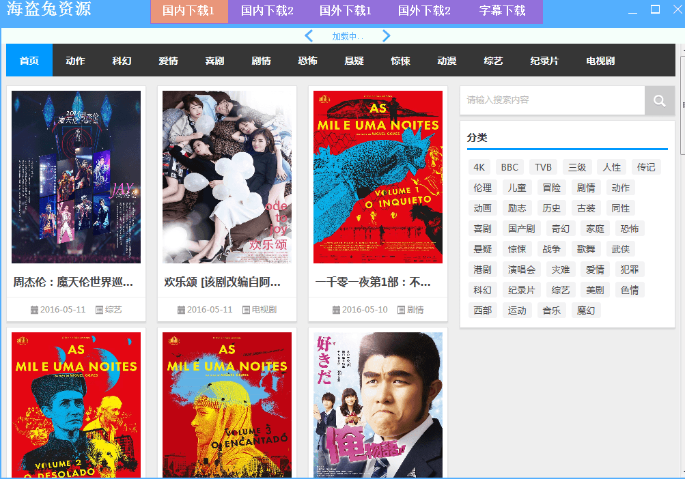Click calendar icon under 周杰伦 card
The height and width of the screenshot is (479, 685).
34,310
